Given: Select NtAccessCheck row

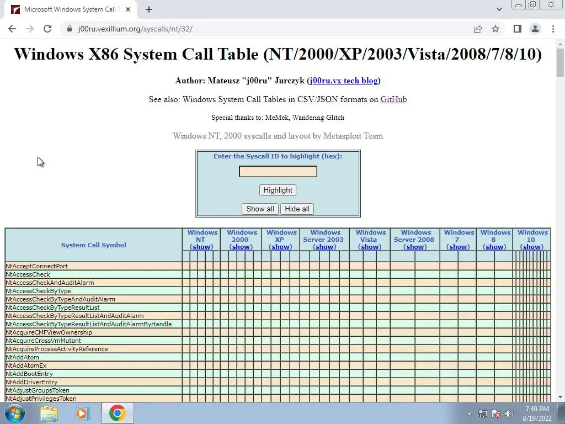Looking at the screenshot, I should point(278,274).
